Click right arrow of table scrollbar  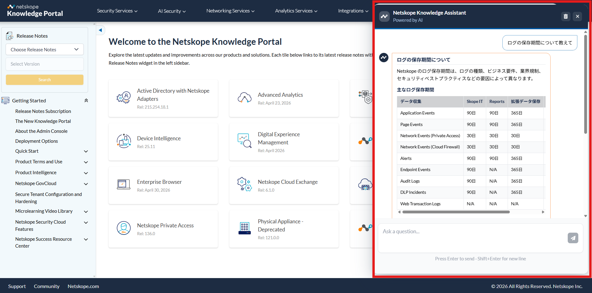tap(543, 212)
